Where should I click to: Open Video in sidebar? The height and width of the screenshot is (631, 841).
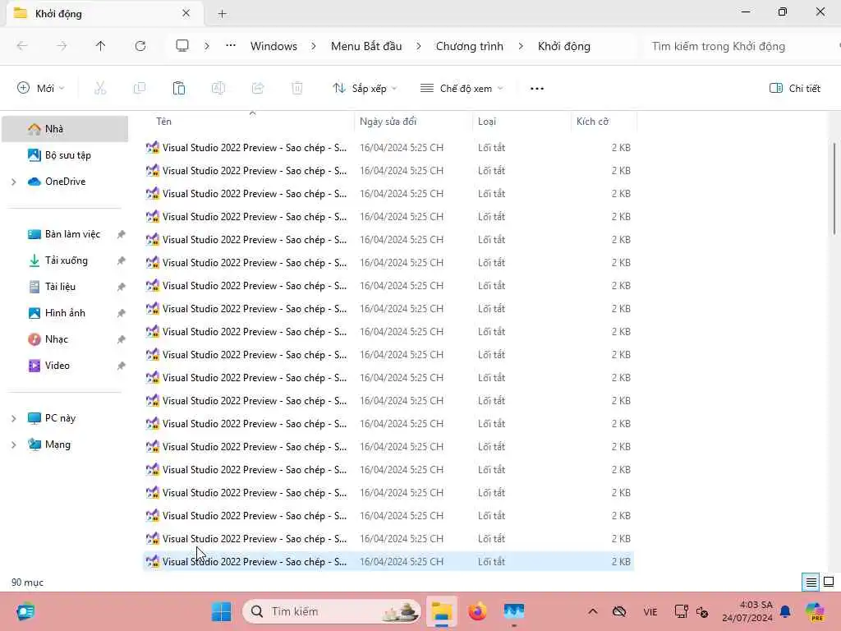click(x=65, y=366)
